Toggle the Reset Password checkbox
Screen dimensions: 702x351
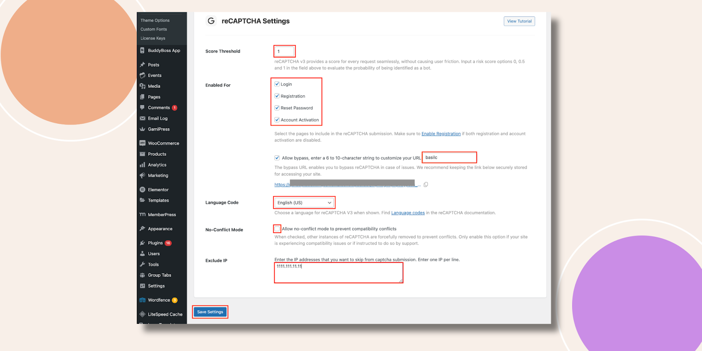[x=277, y=107]
